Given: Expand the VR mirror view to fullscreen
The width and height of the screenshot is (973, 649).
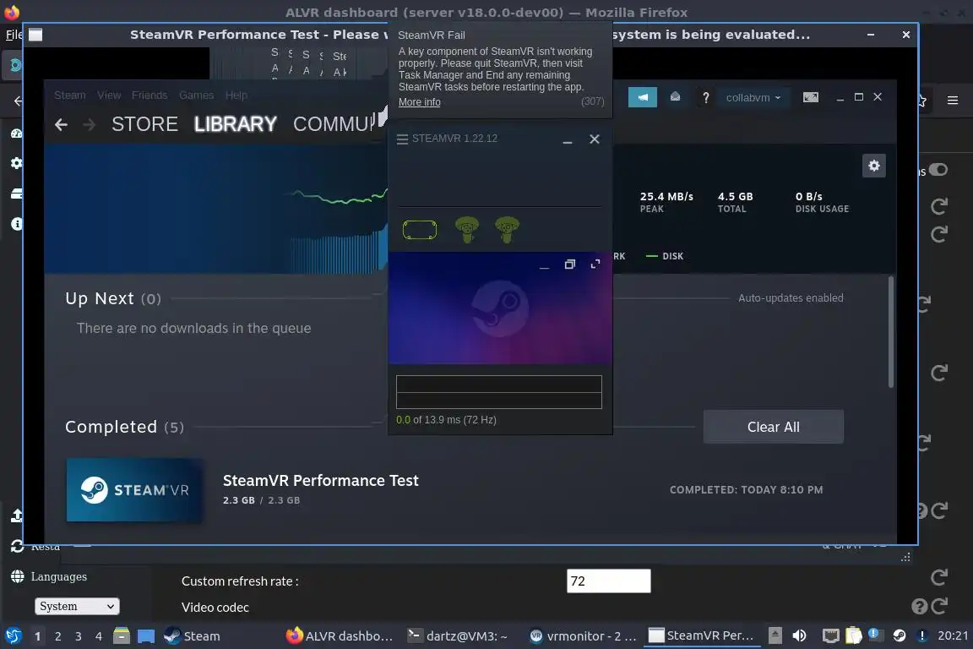Looking at the screenshot, I should (595, 265).
